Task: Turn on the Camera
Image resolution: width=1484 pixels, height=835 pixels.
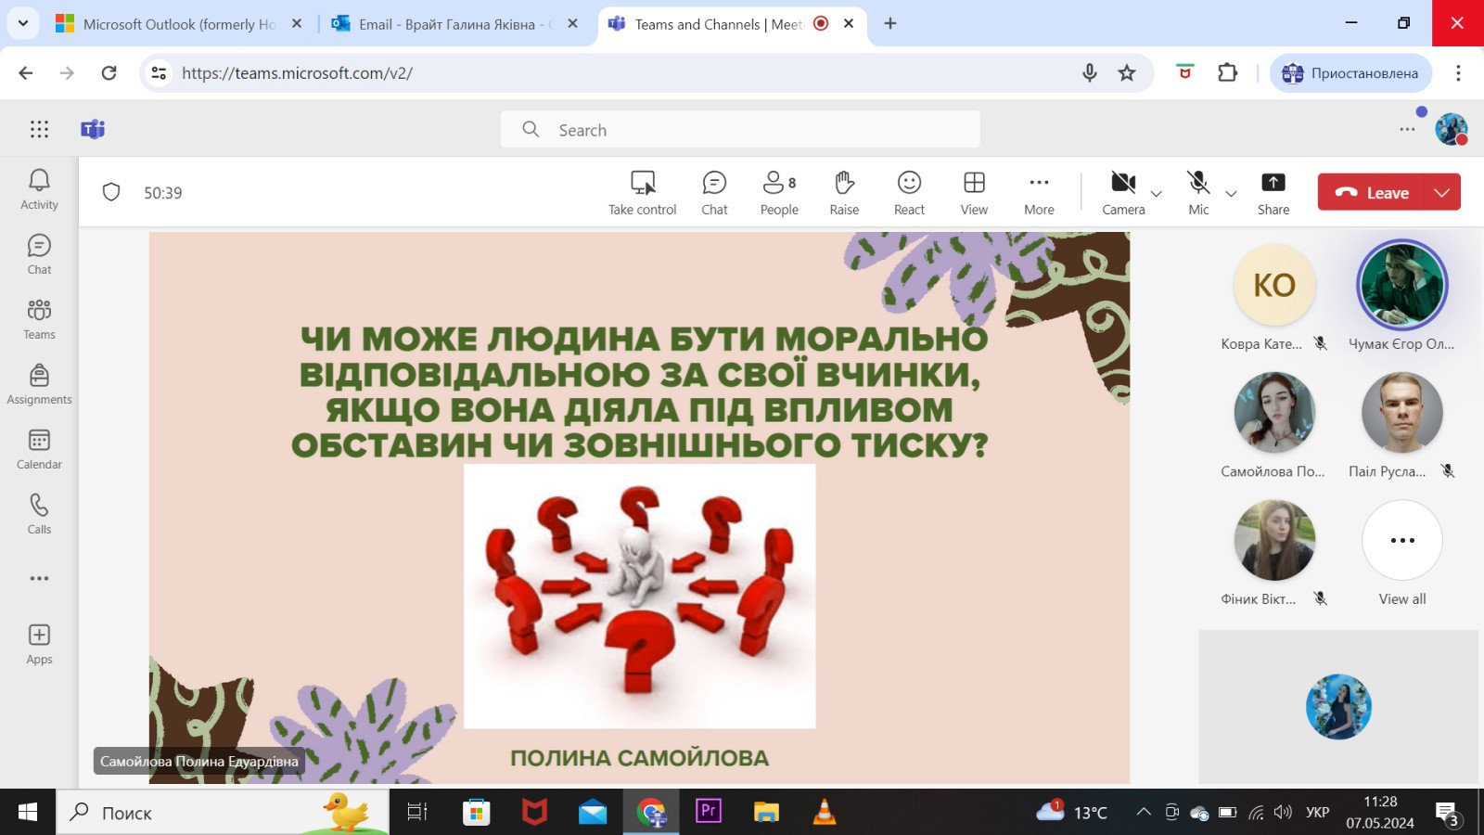Action: [1123, 193]
